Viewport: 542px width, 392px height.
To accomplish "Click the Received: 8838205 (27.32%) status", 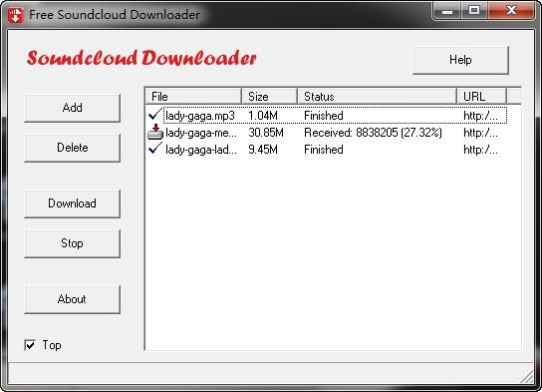I will pyautogui.click(x=373, y=133).
